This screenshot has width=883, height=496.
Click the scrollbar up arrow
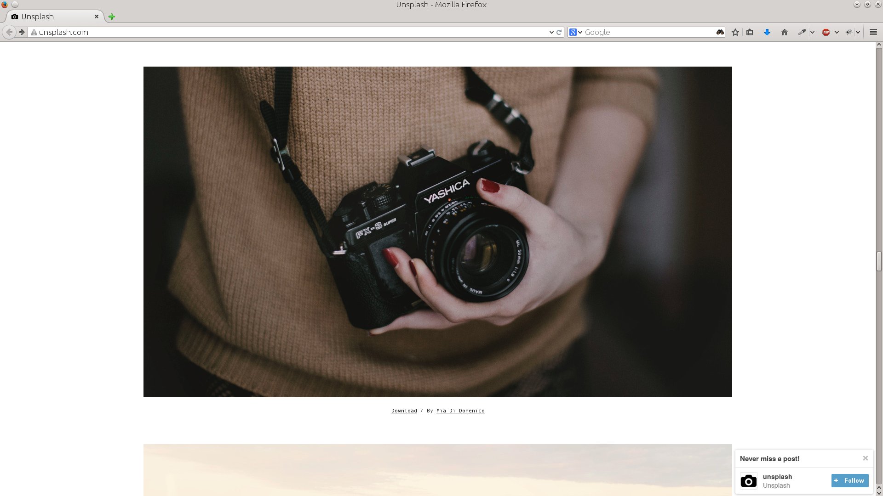[879, 45]
